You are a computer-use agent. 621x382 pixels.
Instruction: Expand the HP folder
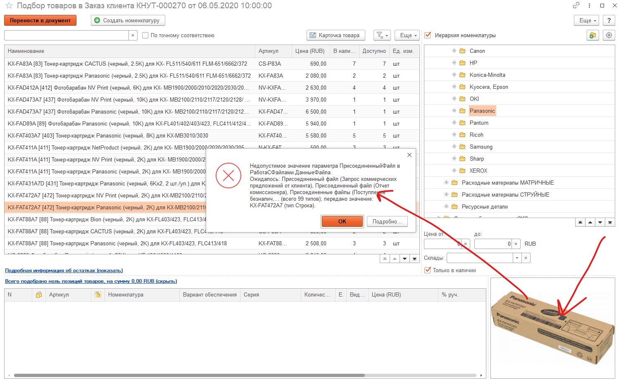[454, 63]
